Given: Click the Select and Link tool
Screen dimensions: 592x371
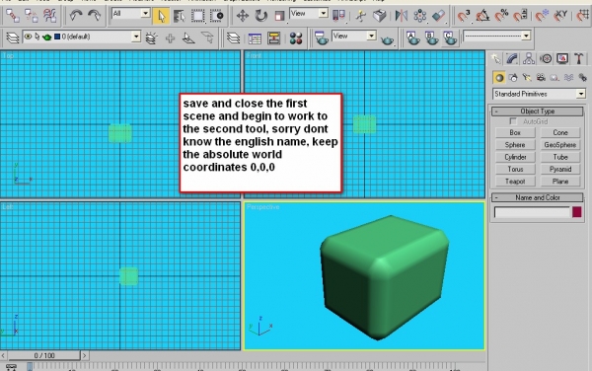Looking at the screenshot, I should (13, 16).
